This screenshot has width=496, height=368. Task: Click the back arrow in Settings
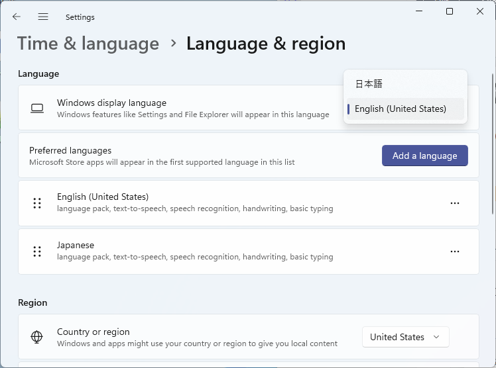click(x=17, y=17)
